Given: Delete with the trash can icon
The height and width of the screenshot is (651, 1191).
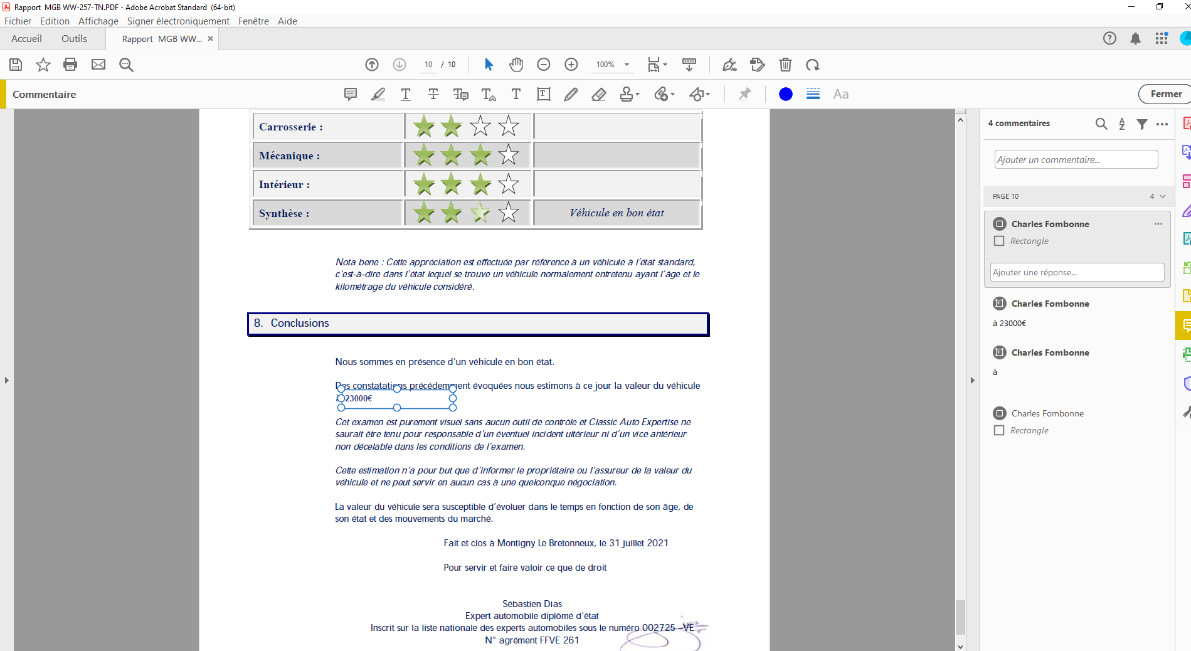Looking at the screenshot, I should [785, 65].
